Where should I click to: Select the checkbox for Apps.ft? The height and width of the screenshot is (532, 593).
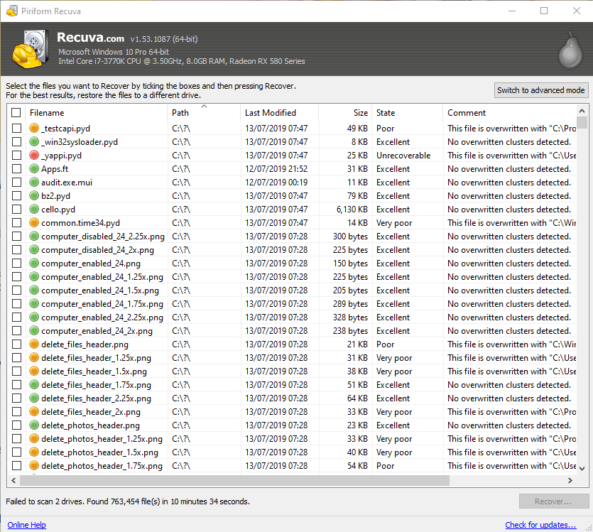point(16,168)
